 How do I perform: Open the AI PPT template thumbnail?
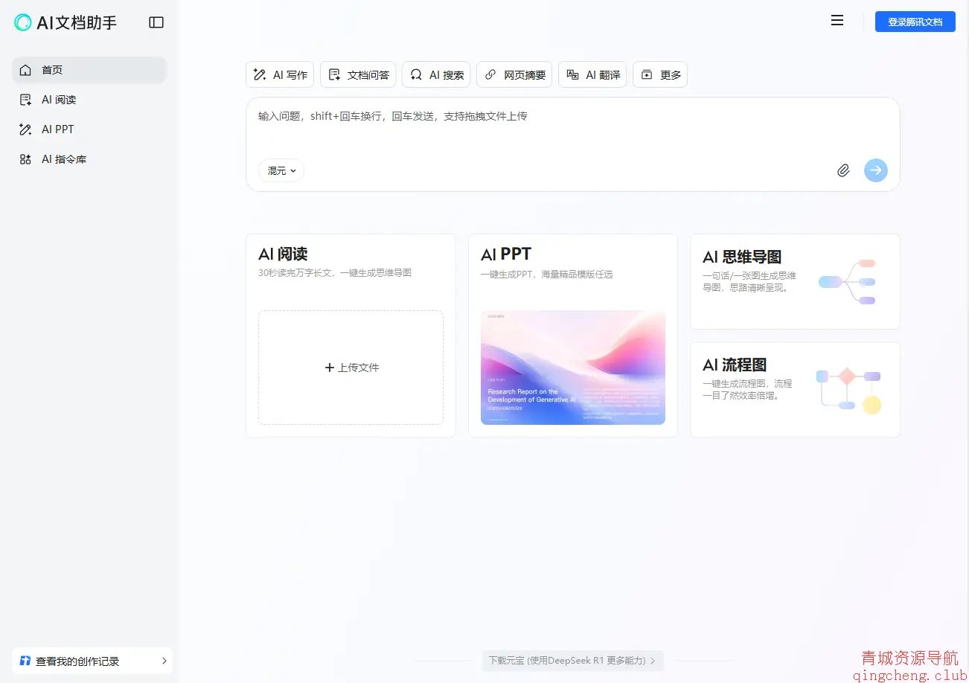[572, 368]
